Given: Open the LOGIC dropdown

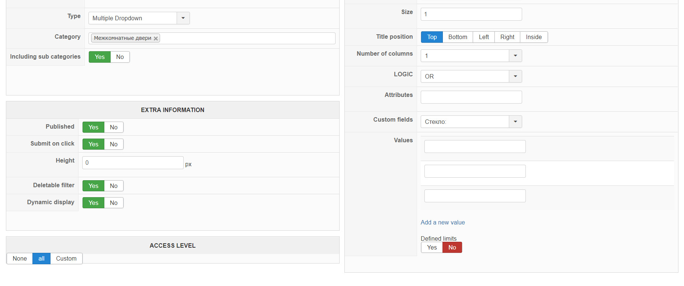Looking at the screenshot, I should point(515,76).
